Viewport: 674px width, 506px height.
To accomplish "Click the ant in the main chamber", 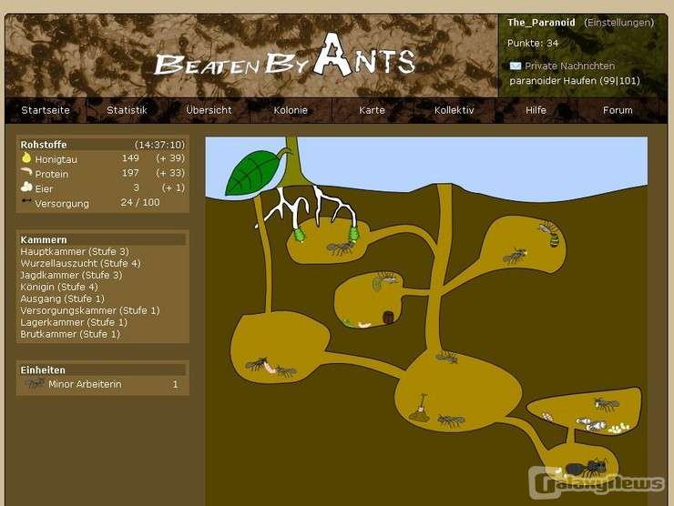I will pyautogui.click(x=451, y=420).
